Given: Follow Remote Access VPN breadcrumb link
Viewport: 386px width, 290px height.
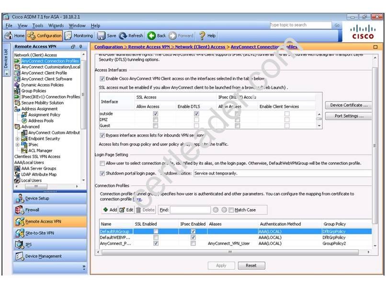Looking at the screenshot, I should click(149, 47).
